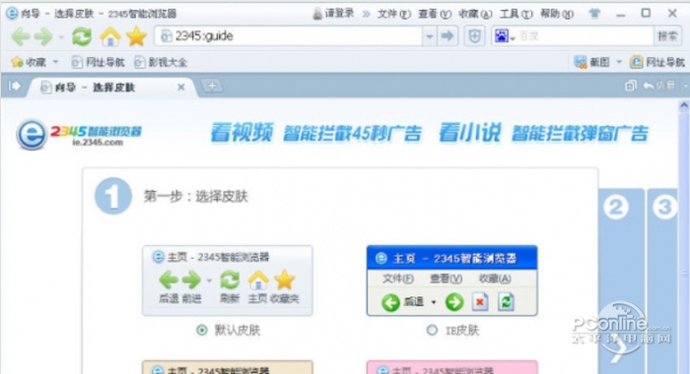Expand the hidden menu chevron »
The height and width of the screenshot is (374, 690).
pos(366,14)
